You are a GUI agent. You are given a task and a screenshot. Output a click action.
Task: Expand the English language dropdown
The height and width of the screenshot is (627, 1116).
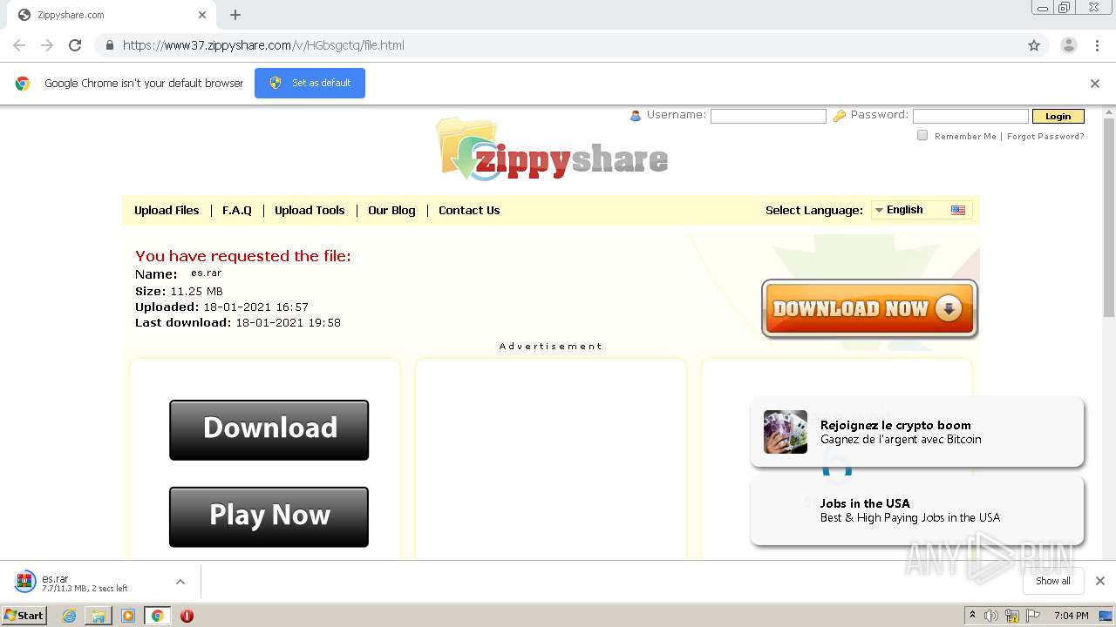tap(922, 210)
